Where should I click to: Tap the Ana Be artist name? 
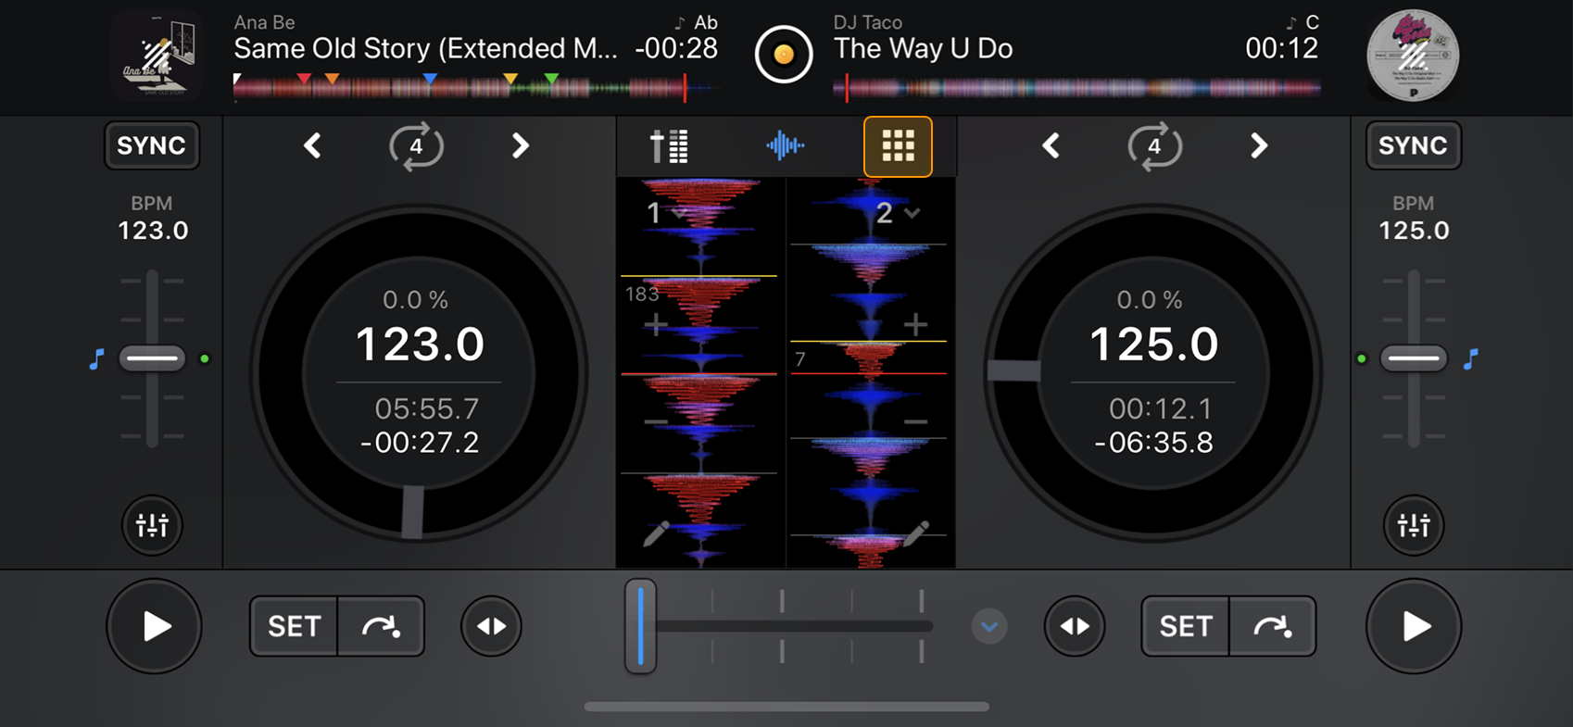264,22
